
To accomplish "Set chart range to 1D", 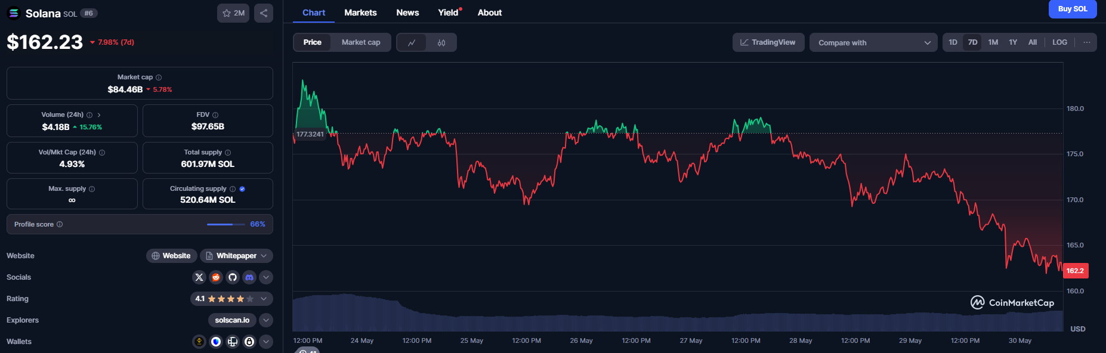I will click(x=953, y=42).
